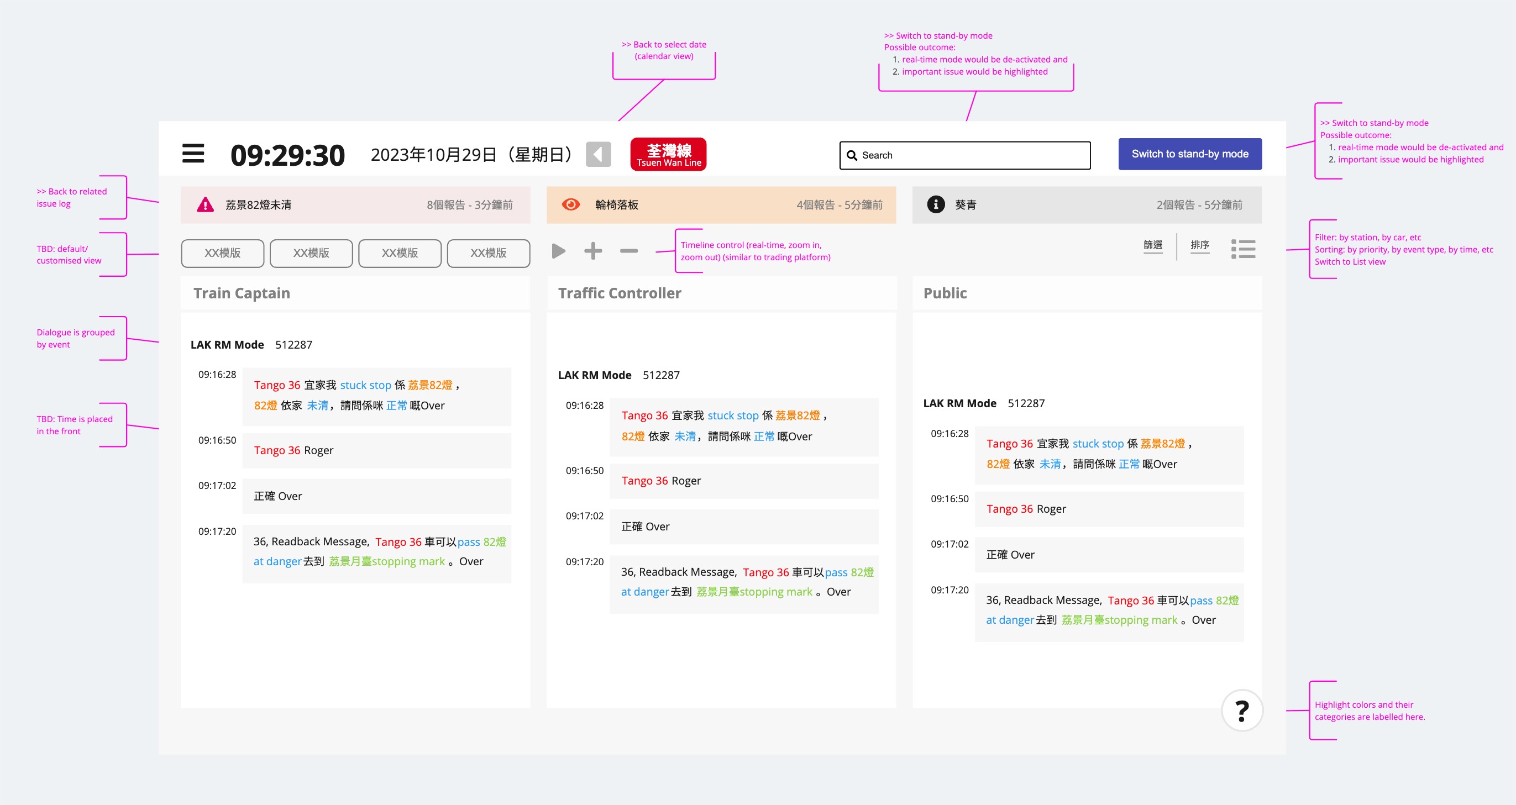The width and height of the screenshot is (1516, 805).
Task: Open the help question mark button
Action: tap(1242, 711)
